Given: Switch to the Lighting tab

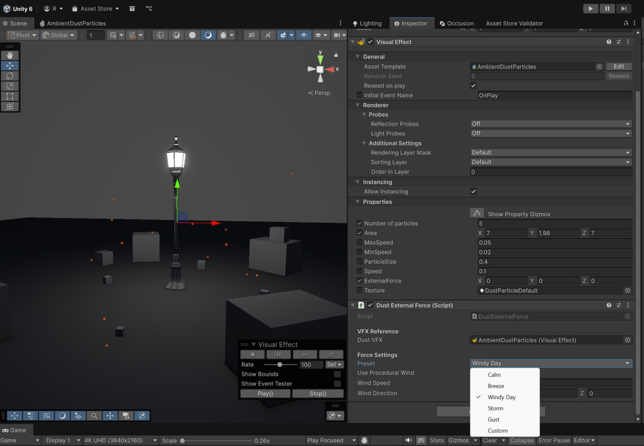Looking at the screenshot, I should coord(367,23).
